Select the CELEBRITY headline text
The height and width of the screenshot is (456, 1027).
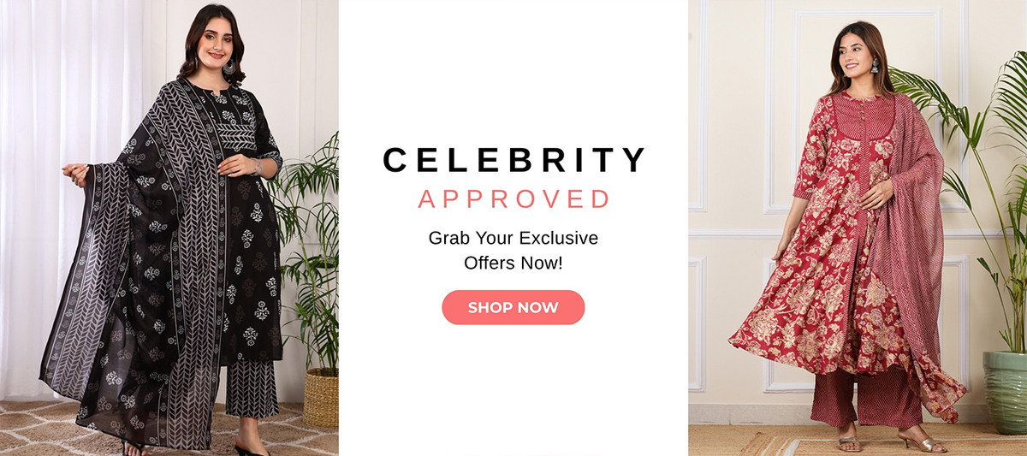tap(513, 160)
